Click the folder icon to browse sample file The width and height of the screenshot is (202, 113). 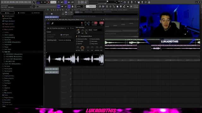coord(68,28)
